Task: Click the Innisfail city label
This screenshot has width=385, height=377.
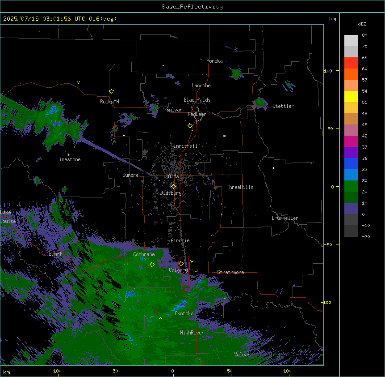Action: pos(185,146)
